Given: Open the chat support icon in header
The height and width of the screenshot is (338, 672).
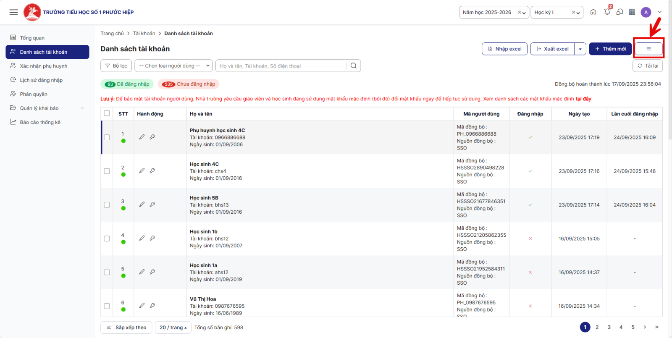Looking at the screenshot, I should 619,12.
